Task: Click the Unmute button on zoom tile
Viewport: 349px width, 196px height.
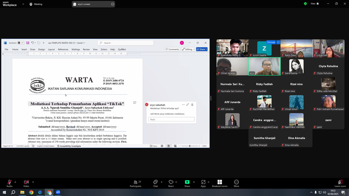Action: tap(271, 42)
